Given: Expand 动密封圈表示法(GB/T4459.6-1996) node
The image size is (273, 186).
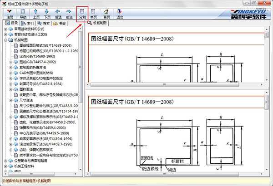Looking at the screenshot, I should point(11,139).
